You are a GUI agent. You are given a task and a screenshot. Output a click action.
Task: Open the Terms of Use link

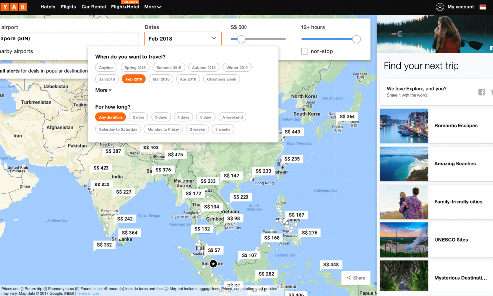[88, 293]
